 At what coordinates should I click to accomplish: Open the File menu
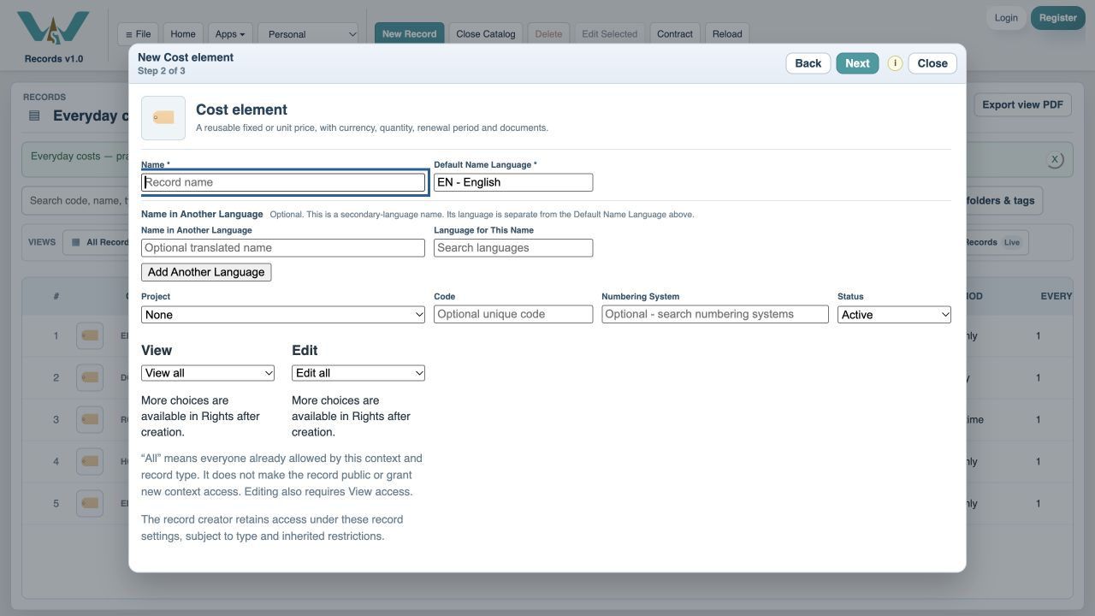(x=138, y=34)
